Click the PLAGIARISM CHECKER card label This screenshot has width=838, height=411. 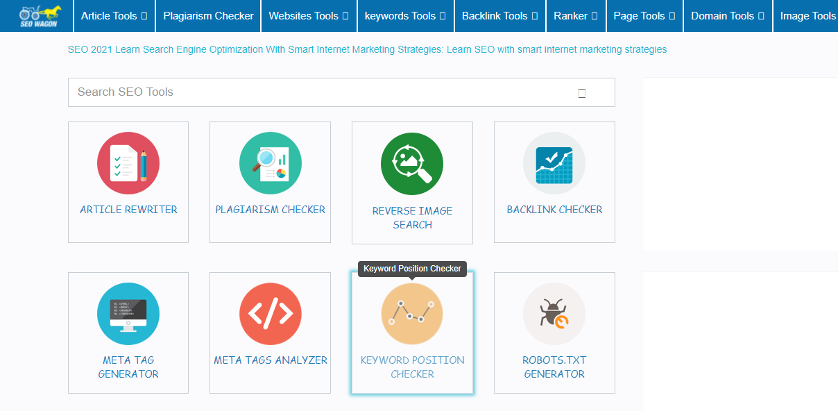point(271,210)
